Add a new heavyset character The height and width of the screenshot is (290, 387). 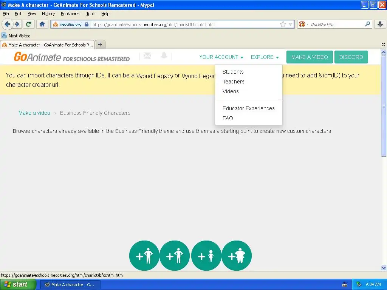(237, 256)
